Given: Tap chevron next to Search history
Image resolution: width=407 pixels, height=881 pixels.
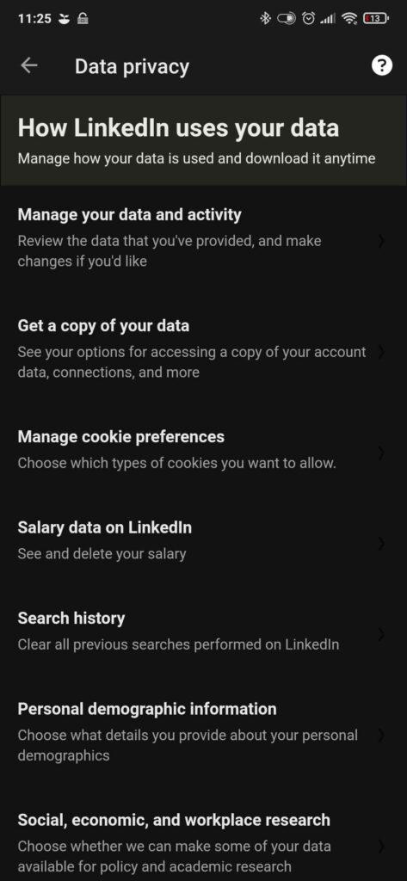Looking at the screenshot, I should pyautogui.click(x=382, y=634).
